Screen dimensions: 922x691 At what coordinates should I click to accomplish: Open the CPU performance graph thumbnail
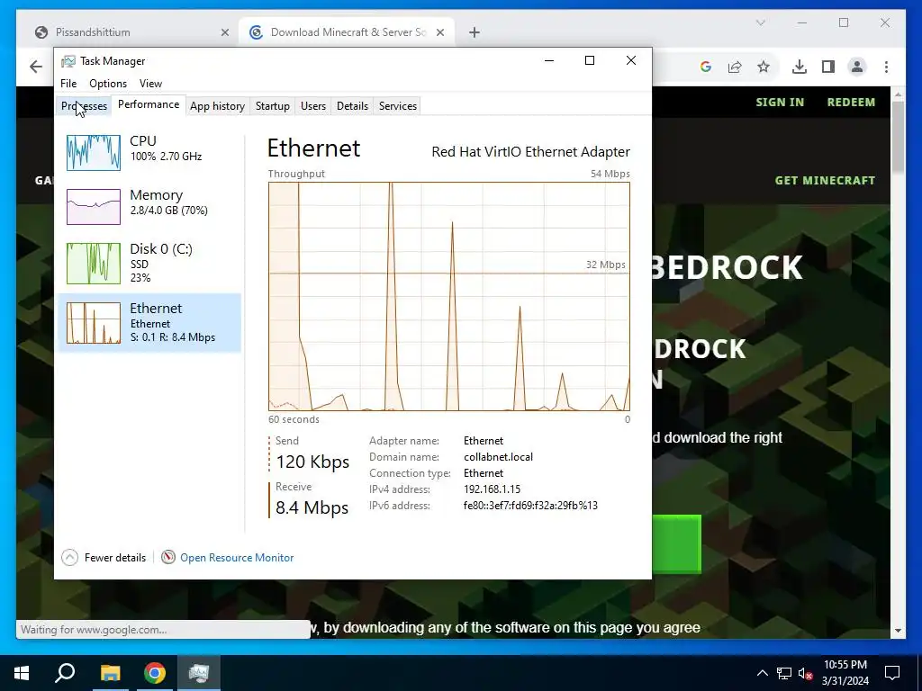point(94,153)
